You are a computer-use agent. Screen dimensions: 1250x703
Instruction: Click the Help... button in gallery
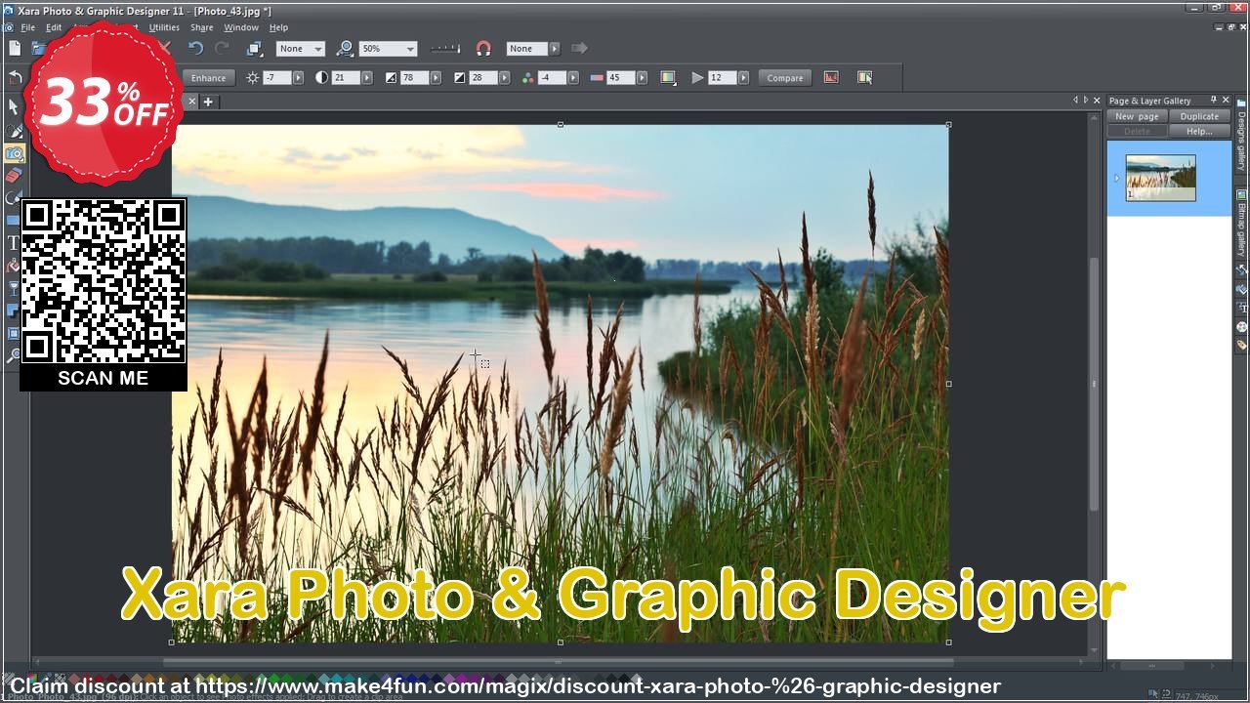point(1199,131)
